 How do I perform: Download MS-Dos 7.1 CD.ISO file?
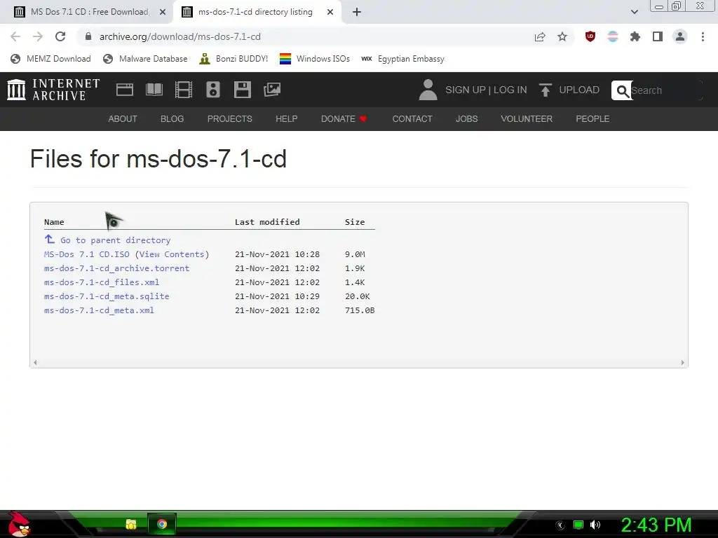tap(86, 254)
